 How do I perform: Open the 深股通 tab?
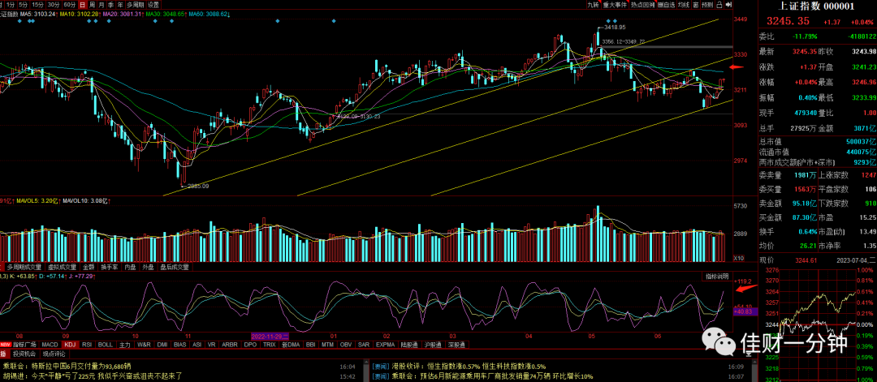[x=456, y=345]
